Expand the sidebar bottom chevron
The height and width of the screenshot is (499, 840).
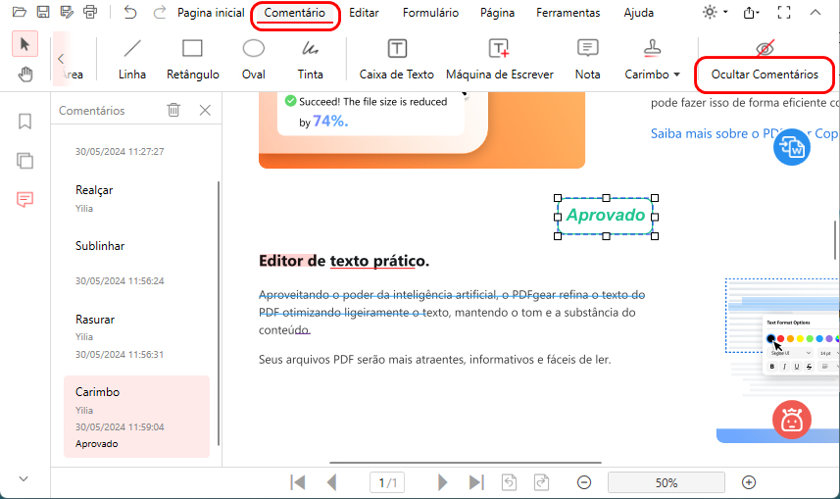coord(24,478)
